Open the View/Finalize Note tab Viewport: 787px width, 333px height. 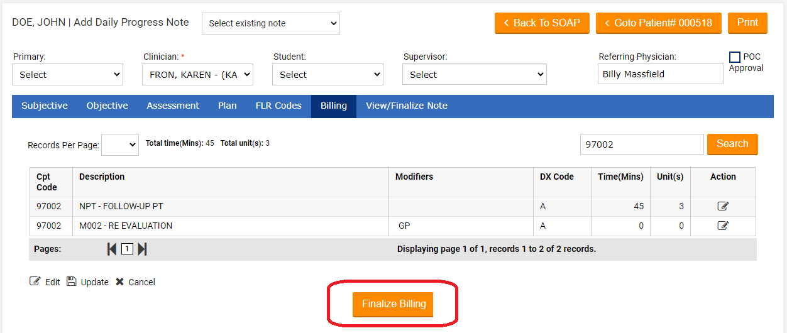coord(407,106)
